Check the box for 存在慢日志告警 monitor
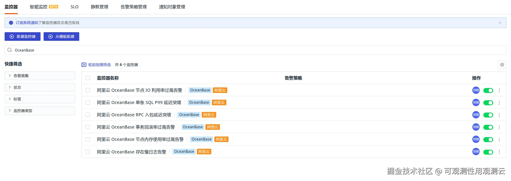511x181 pixels. 88,152
